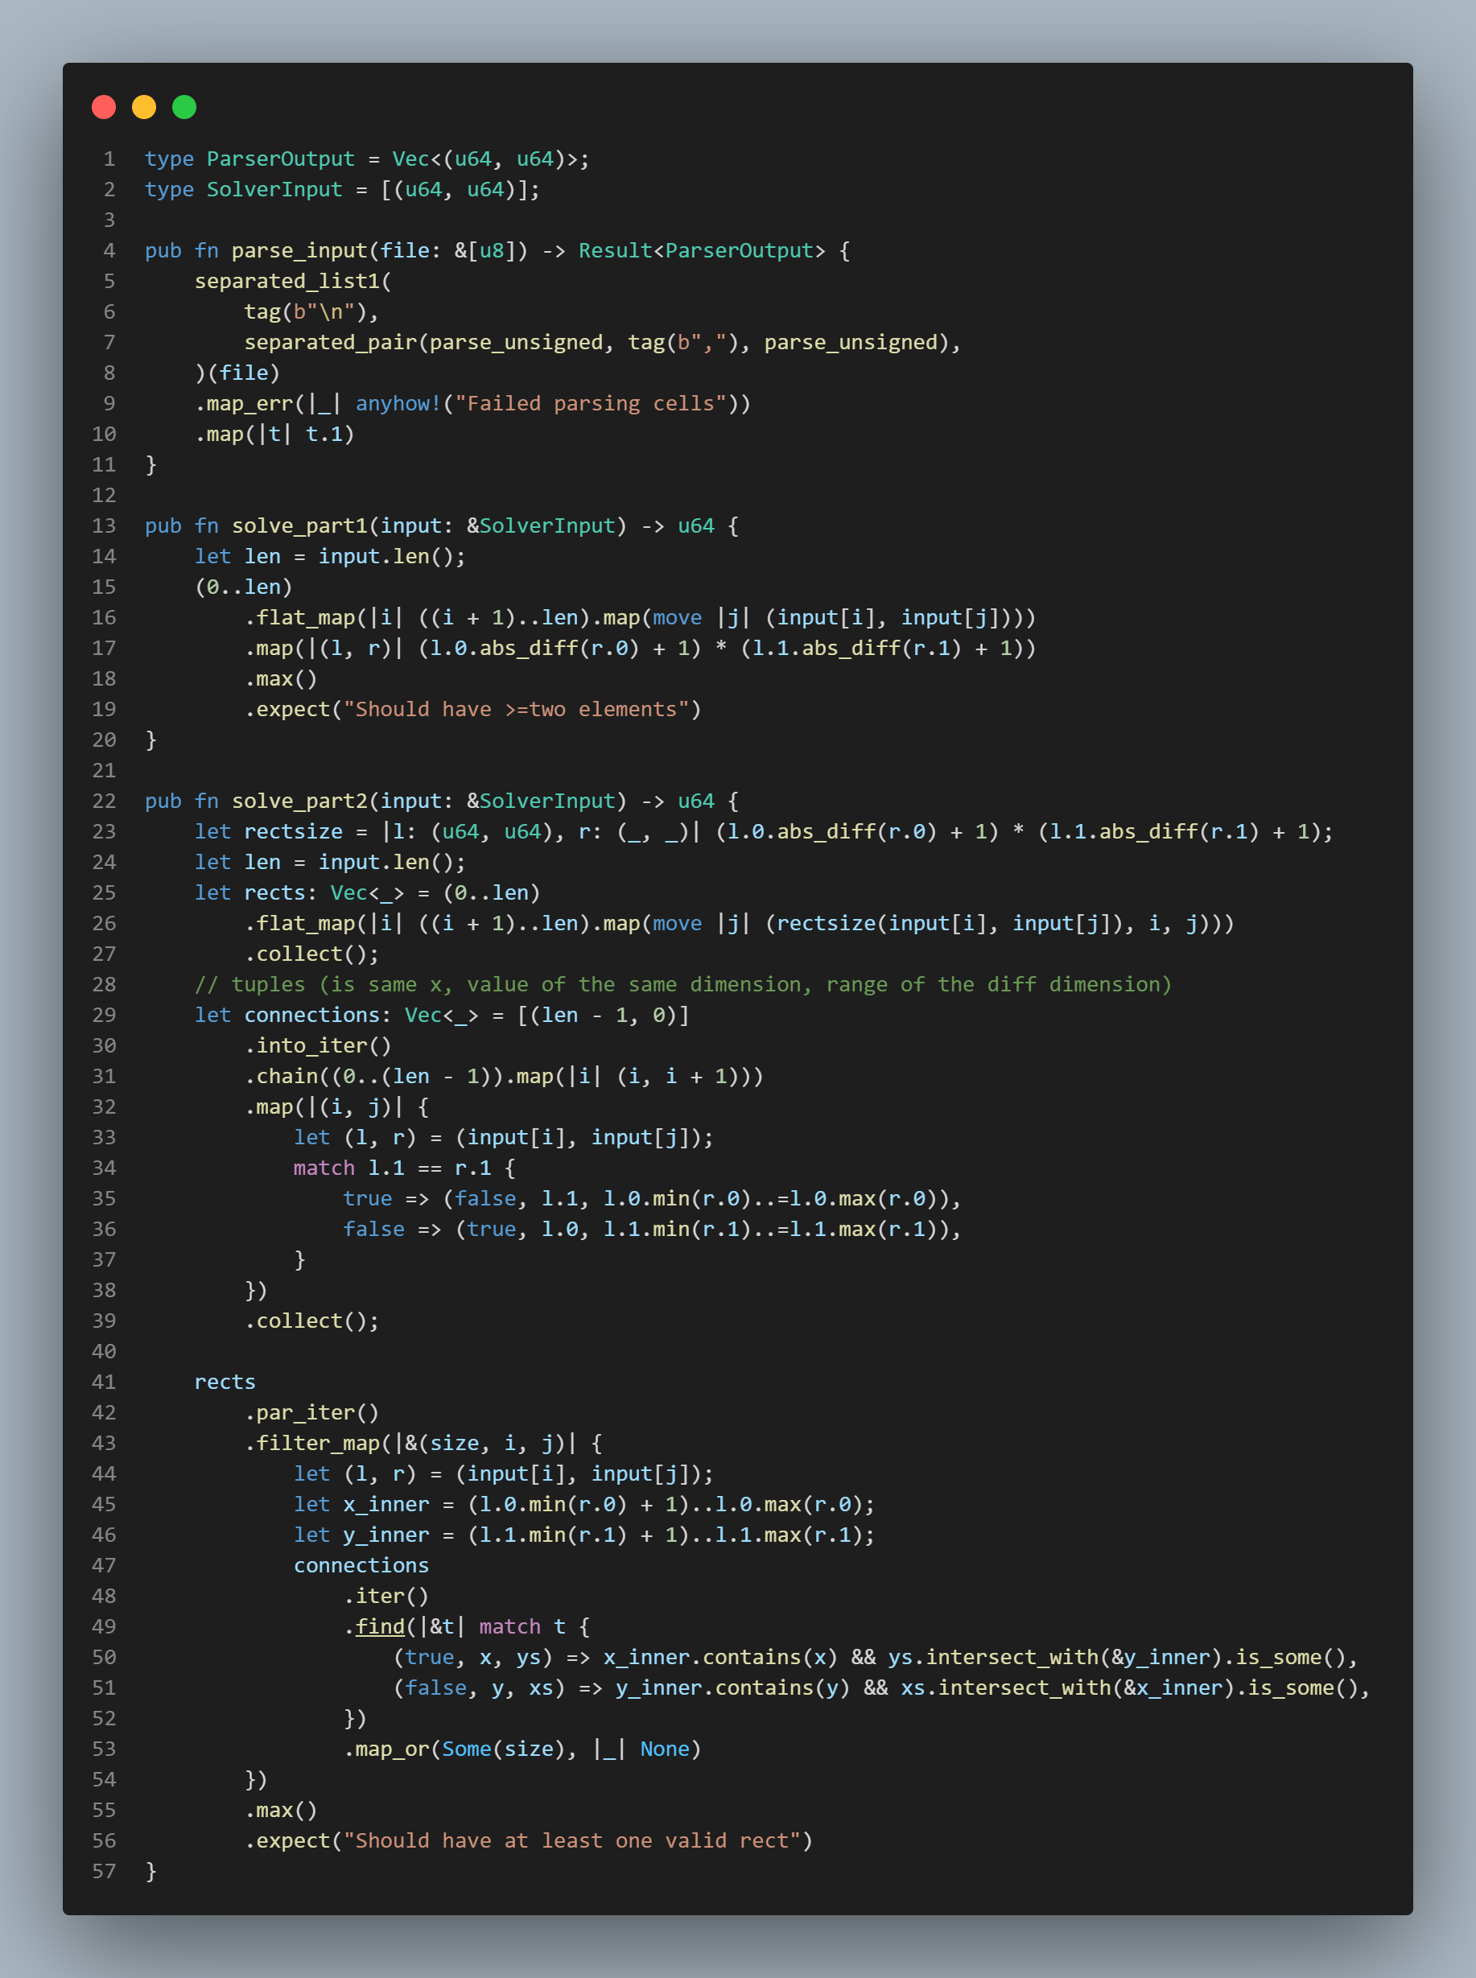1476x1978 pixels.
Task: Click the .filter_map call
Action: 311,1444
